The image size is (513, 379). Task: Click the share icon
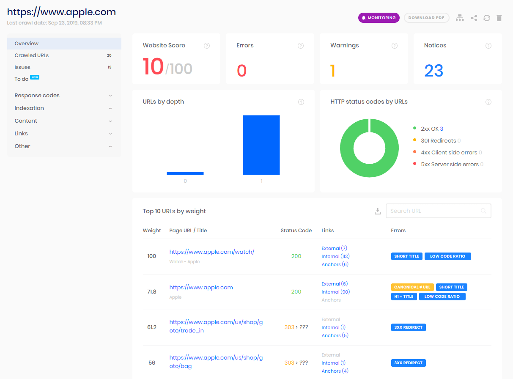[x=474, y=18]
